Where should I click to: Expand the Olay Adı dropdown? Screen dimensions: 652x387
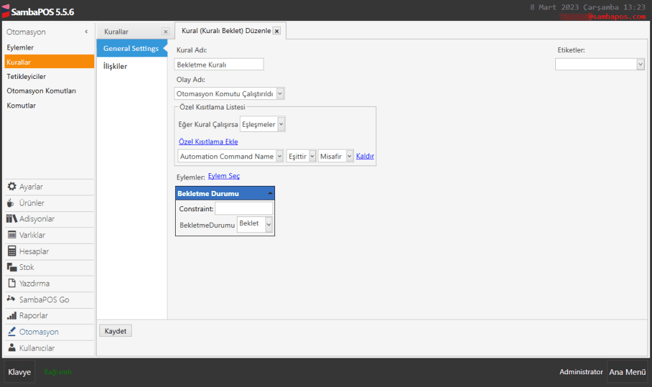tap(281, 94)
